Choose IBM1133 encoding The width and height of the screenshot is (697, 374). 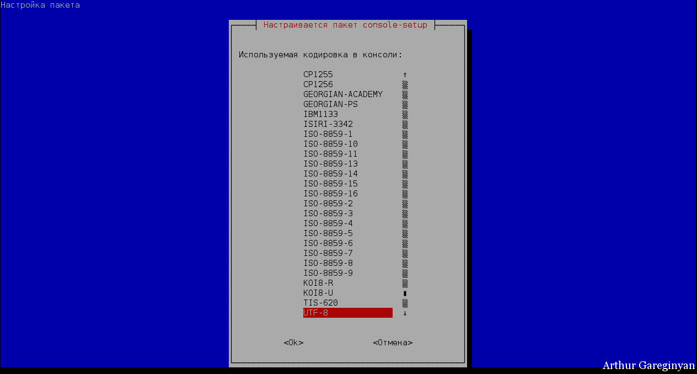pyautogui.click(x=320, y=114)
